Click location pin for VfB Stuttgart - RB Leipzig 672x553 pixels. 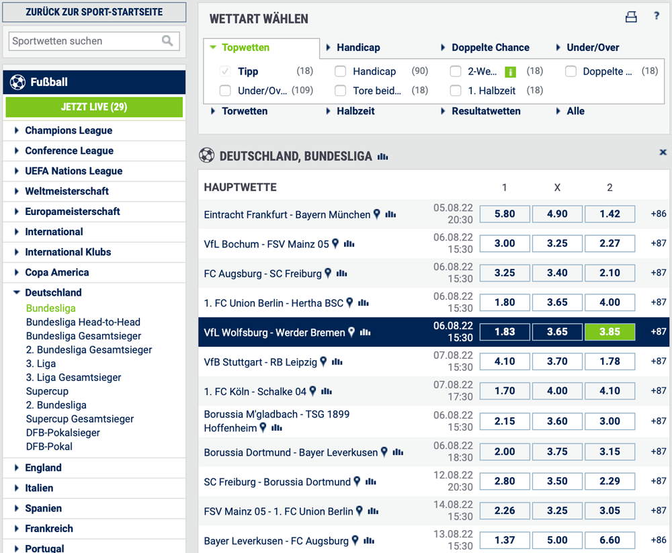(x=324, y=361)
